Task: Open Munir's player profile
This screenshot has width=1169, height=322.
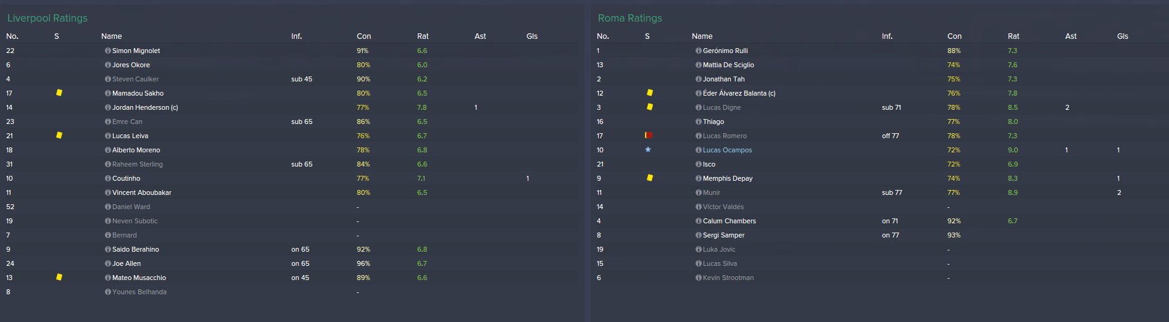Action: pyautogui.click(x=712, y=193)
